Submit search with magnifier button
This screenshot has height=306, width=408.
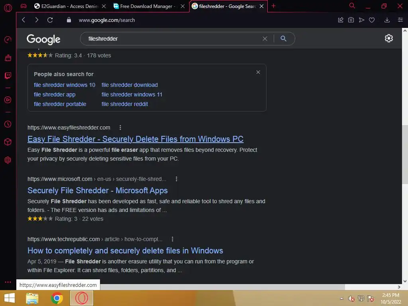pyautogui.click(x=283, y=39)
